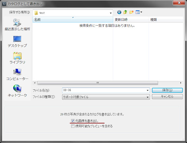Screen dimensions: 187x143
Task: Create a new folder icon
Action: pyautogui.click(x=131, y=12)
